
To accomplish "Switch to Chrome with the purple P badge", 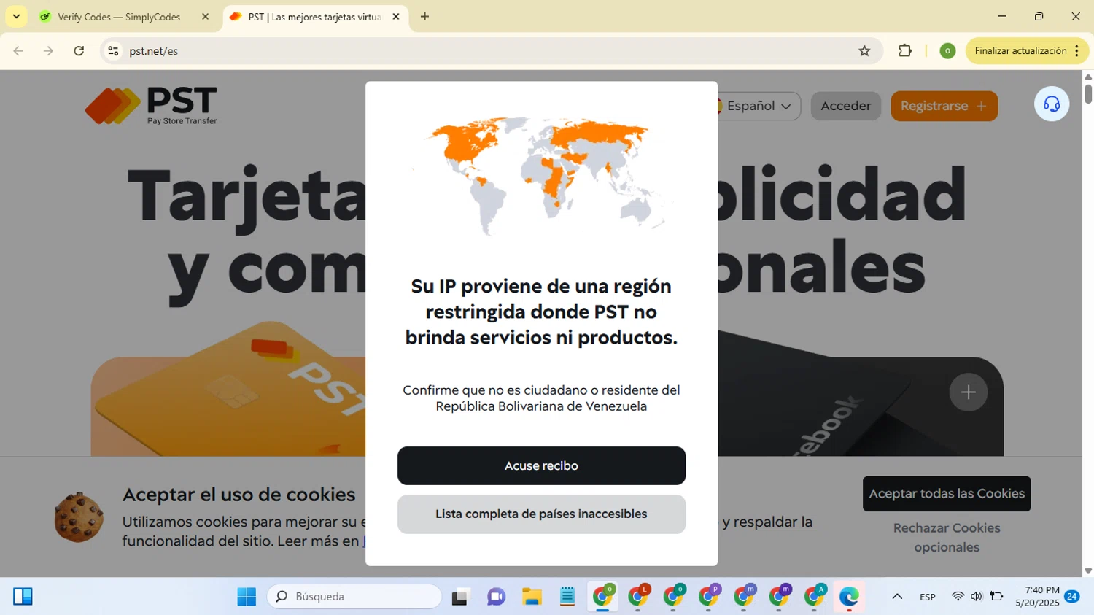I will coord(709,597).
